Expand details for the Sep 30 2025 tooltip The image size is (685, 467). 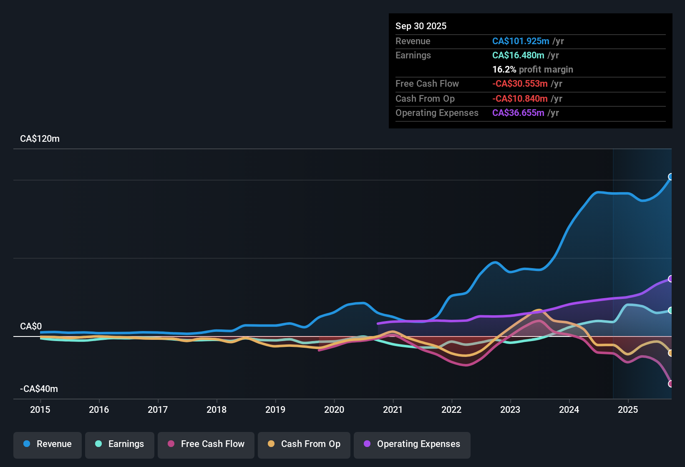click(x=421, y=26)
